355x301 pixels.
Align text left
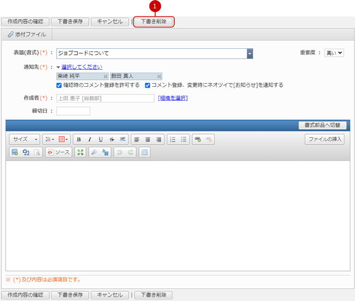tap(137, 140)
